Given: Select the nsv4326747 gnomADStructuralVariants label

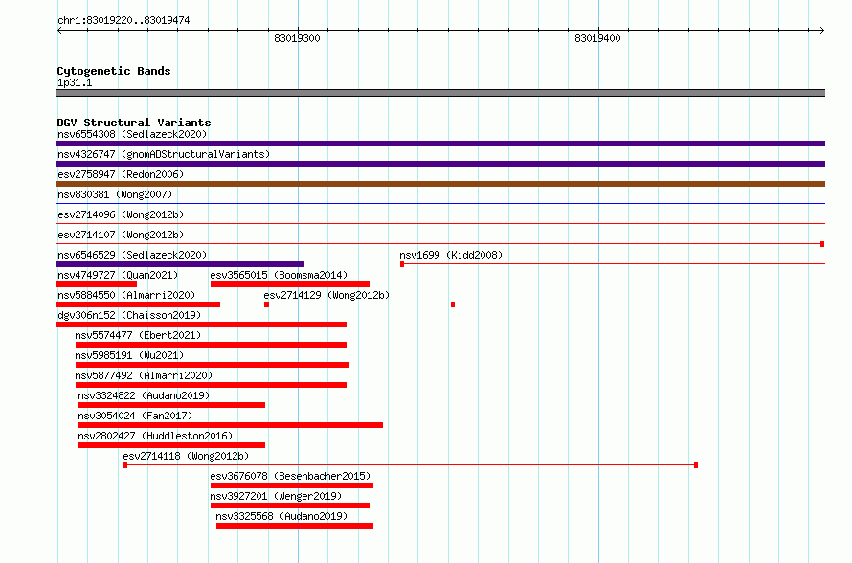Looking at the screenshot, I should tap(164, 154).
